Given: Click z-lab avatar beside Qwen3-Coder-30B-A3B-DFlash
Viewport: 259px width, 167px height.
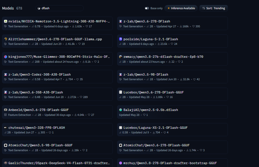Looking at the screenshot, I should point(6,74).
